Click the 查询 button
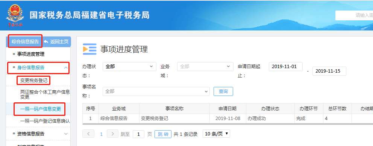This screenshot has width=373, height=146. tap(223, 91)
